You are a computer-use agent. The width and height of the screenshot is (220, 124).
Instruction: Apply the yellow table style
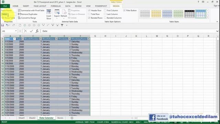coord(156,14)
